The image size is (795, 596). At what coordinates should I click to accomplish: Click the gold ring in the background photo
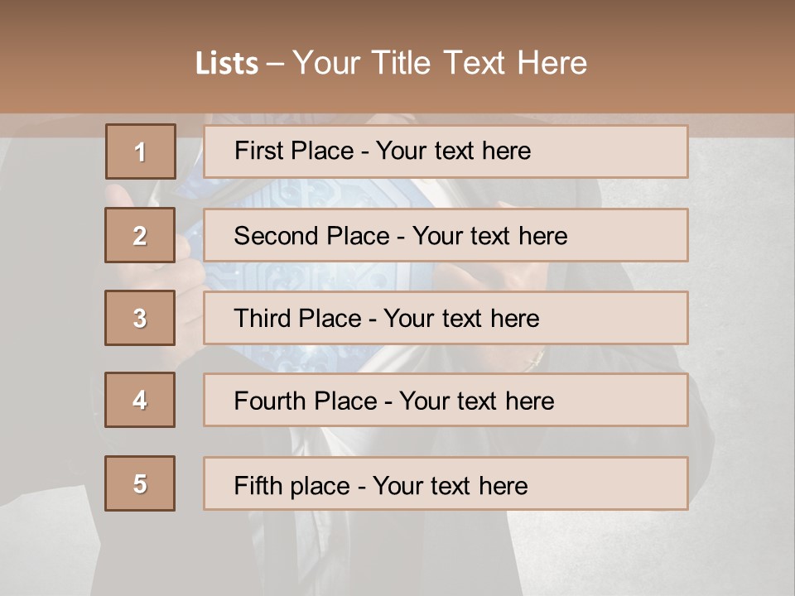pyautogui.click(x=533, y=358)
